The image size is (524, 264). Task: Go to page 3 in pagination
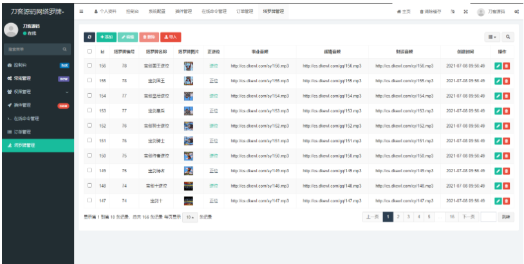(409, 217)
